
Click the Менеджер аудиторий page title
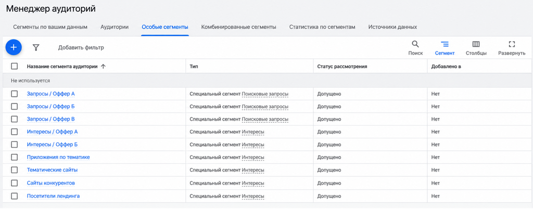click(50, 9)
